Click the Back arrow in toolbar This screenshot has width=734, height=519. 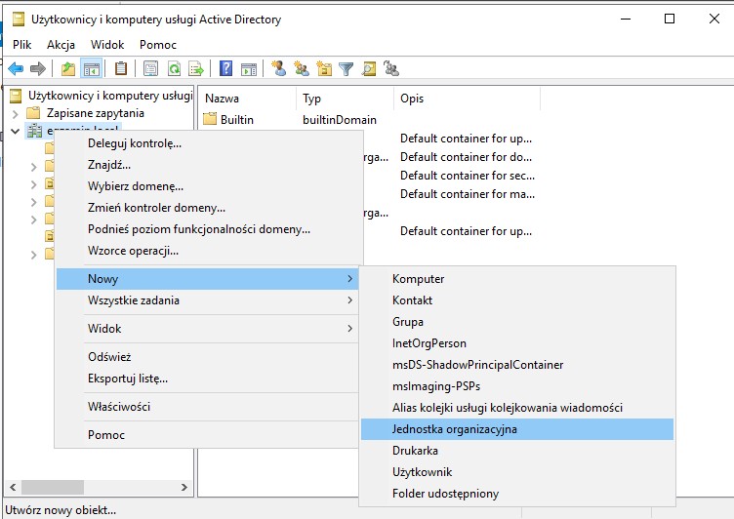tap(16, 68)
